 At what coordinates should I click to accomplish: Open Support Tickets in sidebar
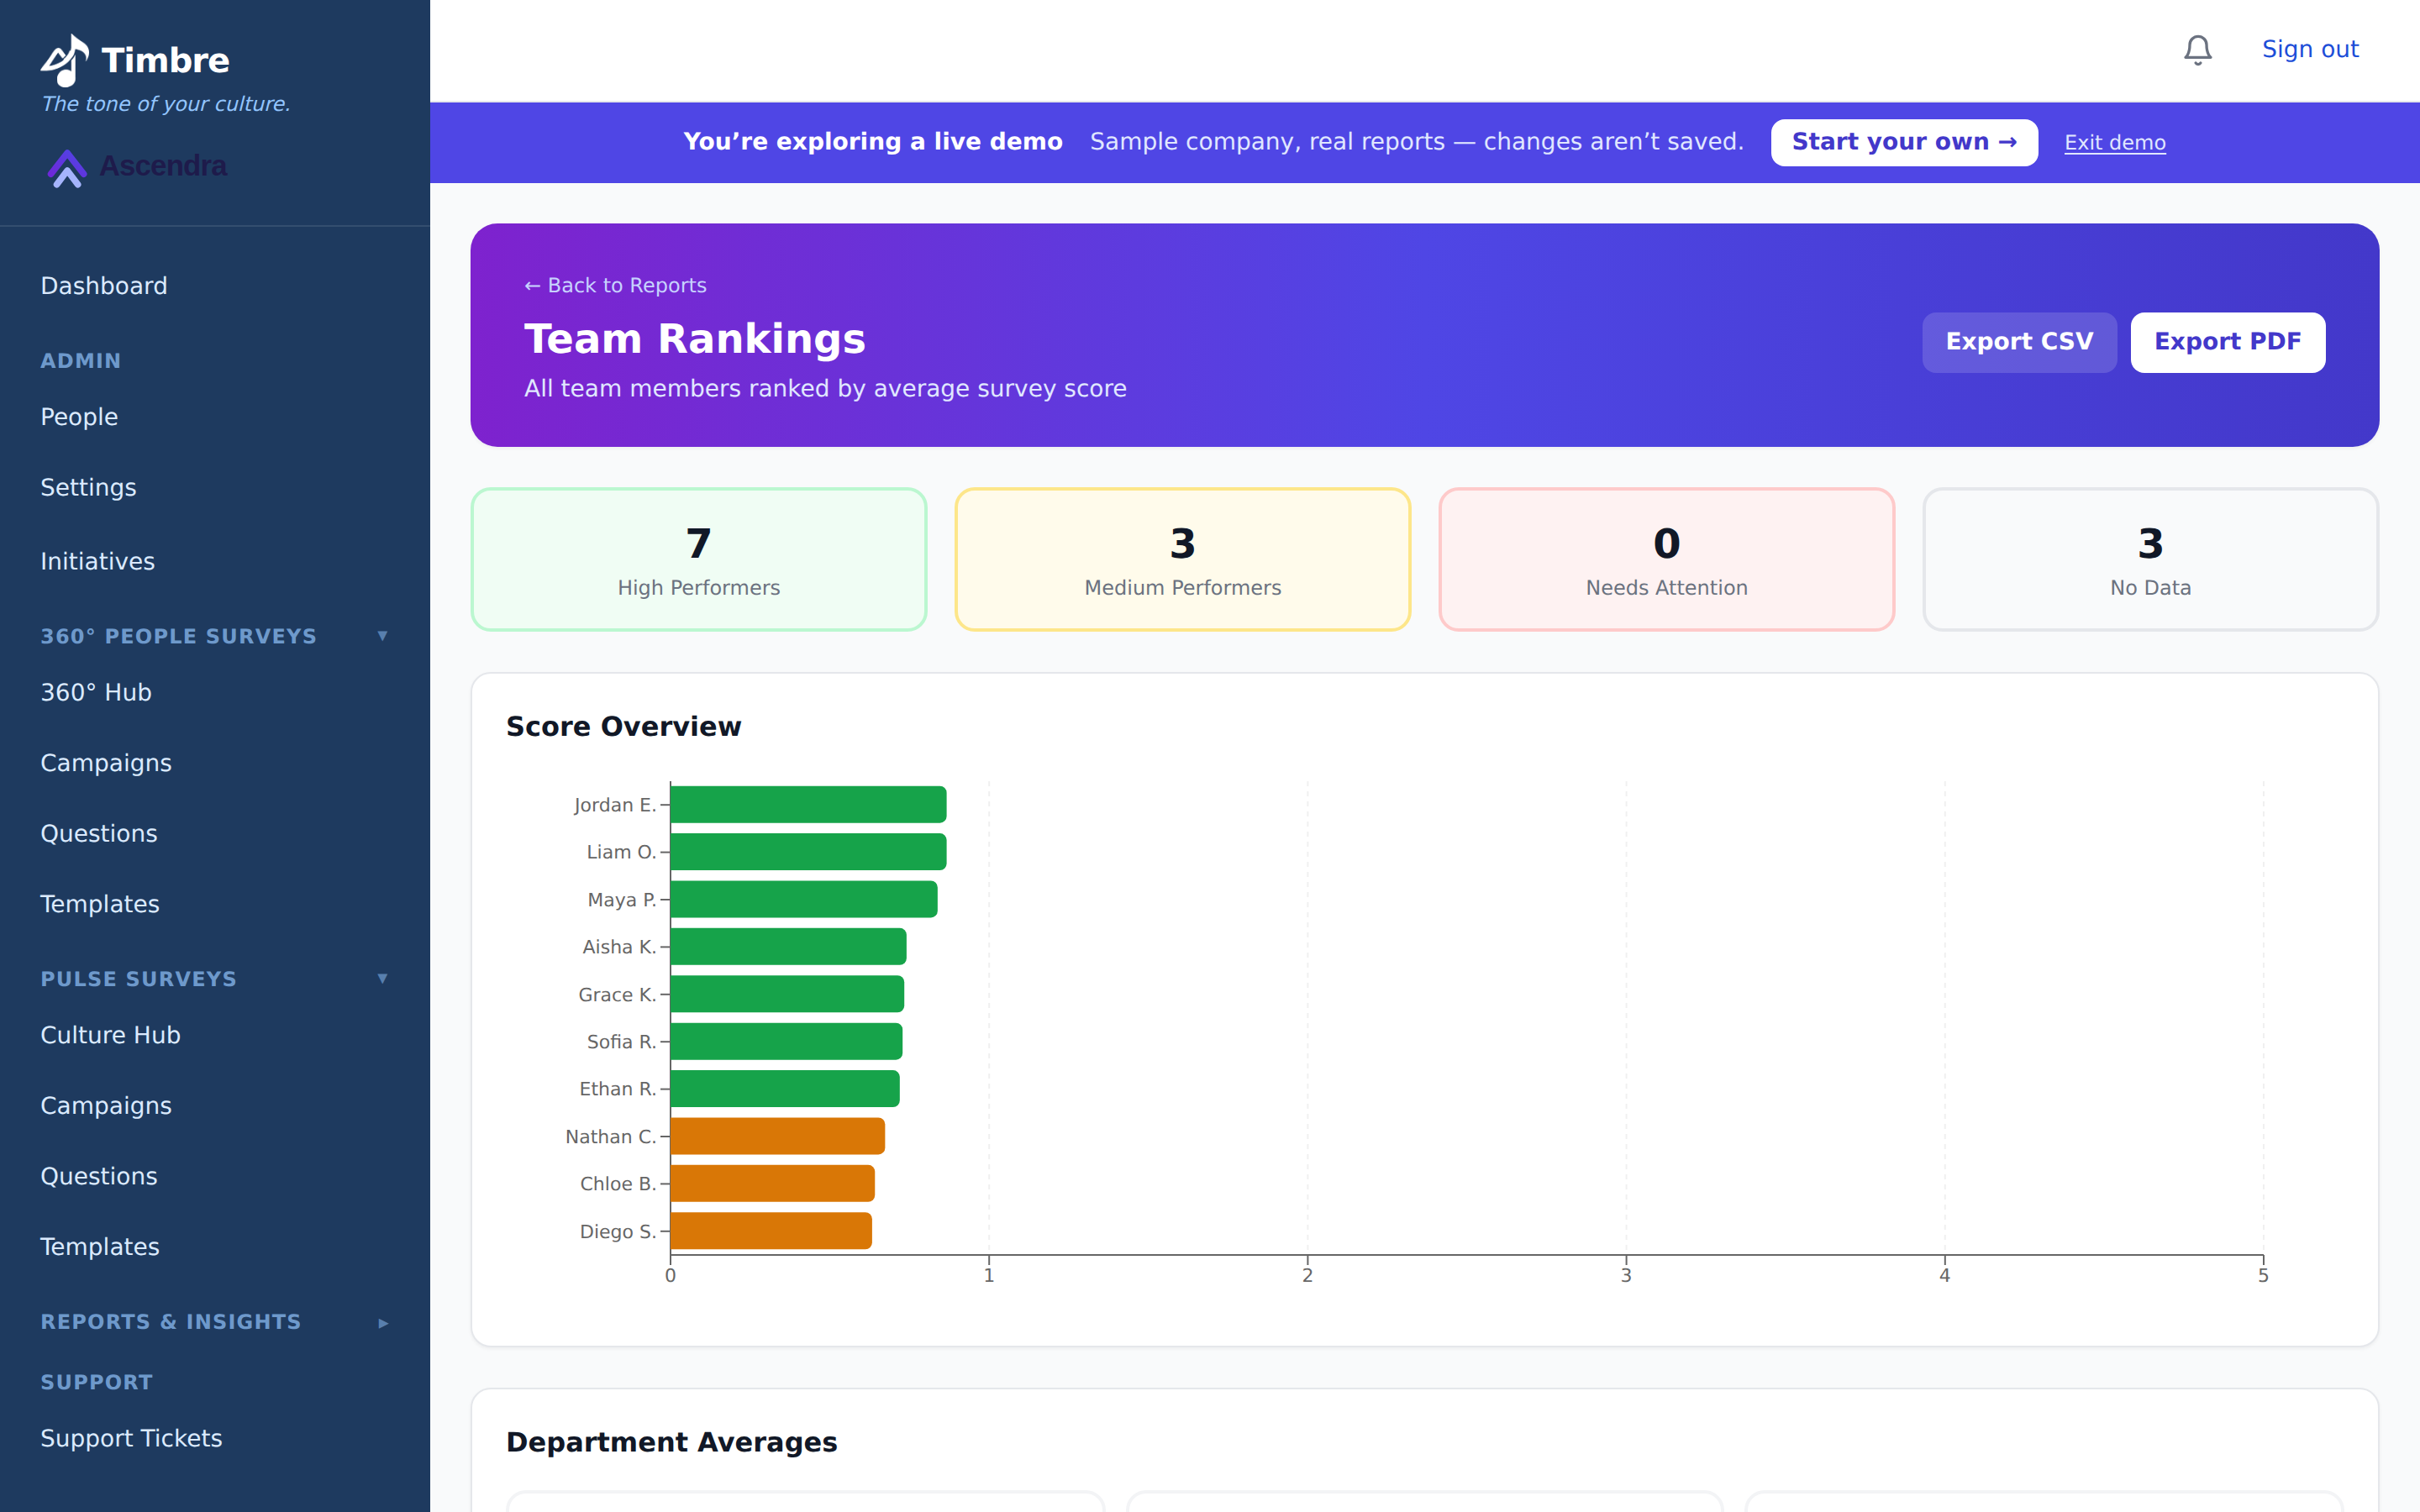point(131,1438)
